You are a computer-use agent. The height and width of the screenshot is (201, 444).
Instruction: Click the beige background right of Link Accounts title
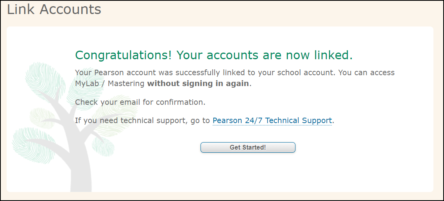(x=269, y=11)
